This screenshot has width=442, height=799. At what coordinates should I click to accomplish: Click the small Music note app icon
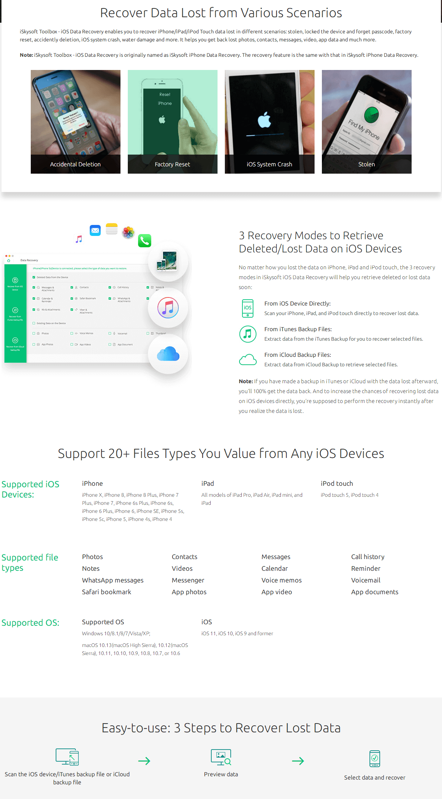(x=79, y=239)
